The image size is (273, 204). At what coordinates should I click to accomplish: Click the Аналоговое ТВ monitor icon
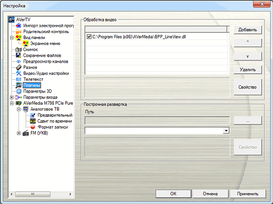pyautogui.click(x=25, y=109)
